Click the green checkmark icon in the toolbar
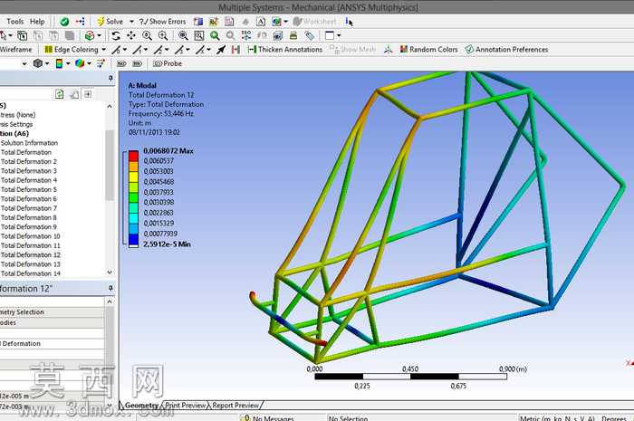Viewport: 634px width, 421px height. [64, 22]
